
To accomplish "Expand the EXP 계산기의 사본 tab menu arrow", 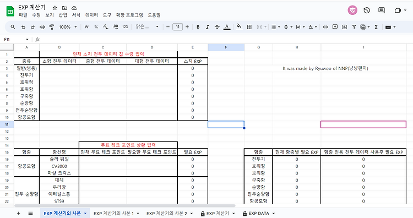I will pos(85,213).
